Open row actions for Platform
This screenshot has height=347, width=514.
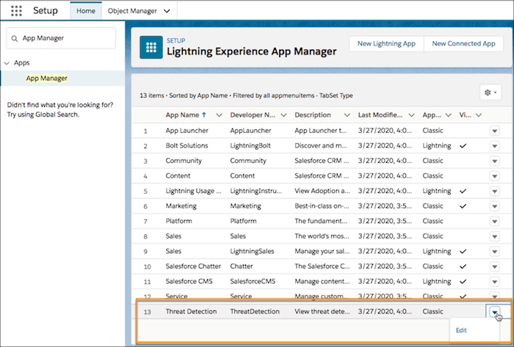pos(495,222)
